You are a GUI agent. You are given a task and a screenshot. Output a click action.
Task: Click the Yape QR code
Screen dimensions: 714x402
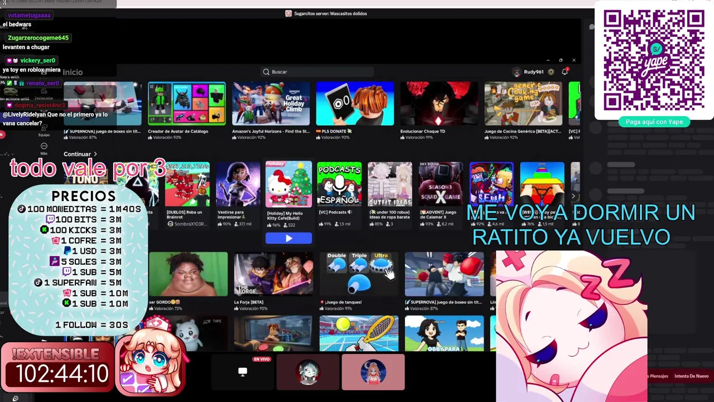[654, 60]
